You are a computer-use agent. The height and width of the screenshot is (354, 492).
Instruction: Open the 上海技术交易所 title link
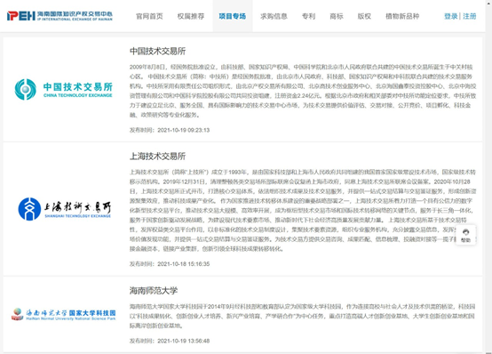coord(157,156)
